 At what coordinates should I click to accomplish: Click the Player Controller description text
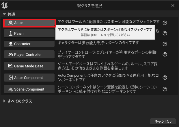coord(107,54)
